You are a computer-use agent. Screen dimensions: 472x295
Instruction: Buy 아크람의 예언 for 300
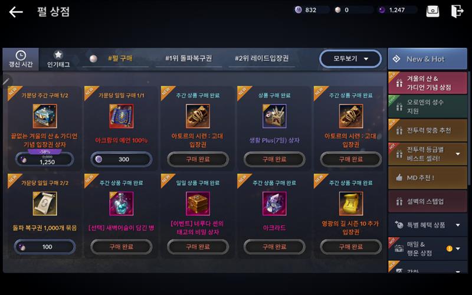pyautogui.click(x=122, y=159)
